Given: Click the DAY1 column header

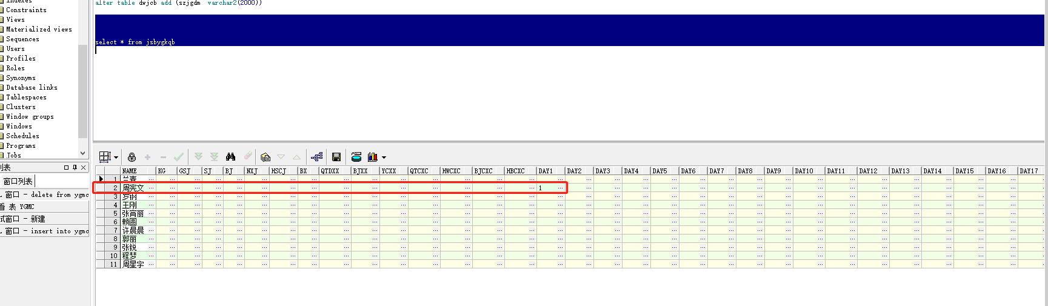Looking at the screenshot, I should (x=551, y=171).
